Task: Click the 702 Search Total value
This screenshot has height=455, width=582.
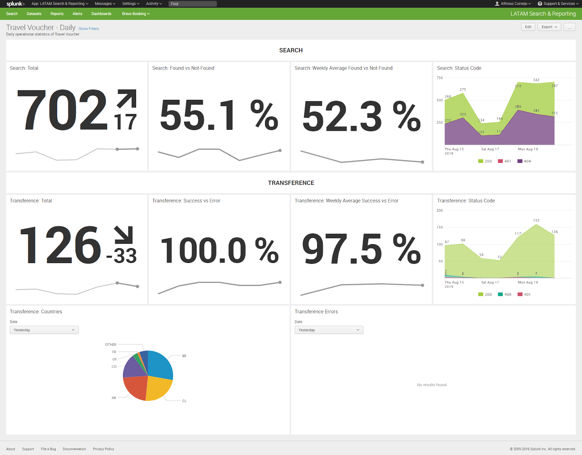Action: [63, 110]
